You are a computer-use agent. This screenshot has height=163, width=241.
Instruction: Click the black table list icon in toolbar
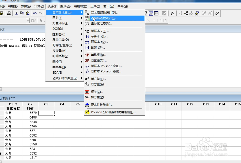156,13
